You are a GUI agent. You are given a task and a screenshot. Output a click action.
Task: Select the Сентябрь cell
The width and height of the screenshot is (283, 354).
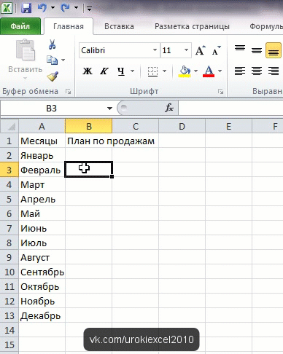click(x=42, y=272)
